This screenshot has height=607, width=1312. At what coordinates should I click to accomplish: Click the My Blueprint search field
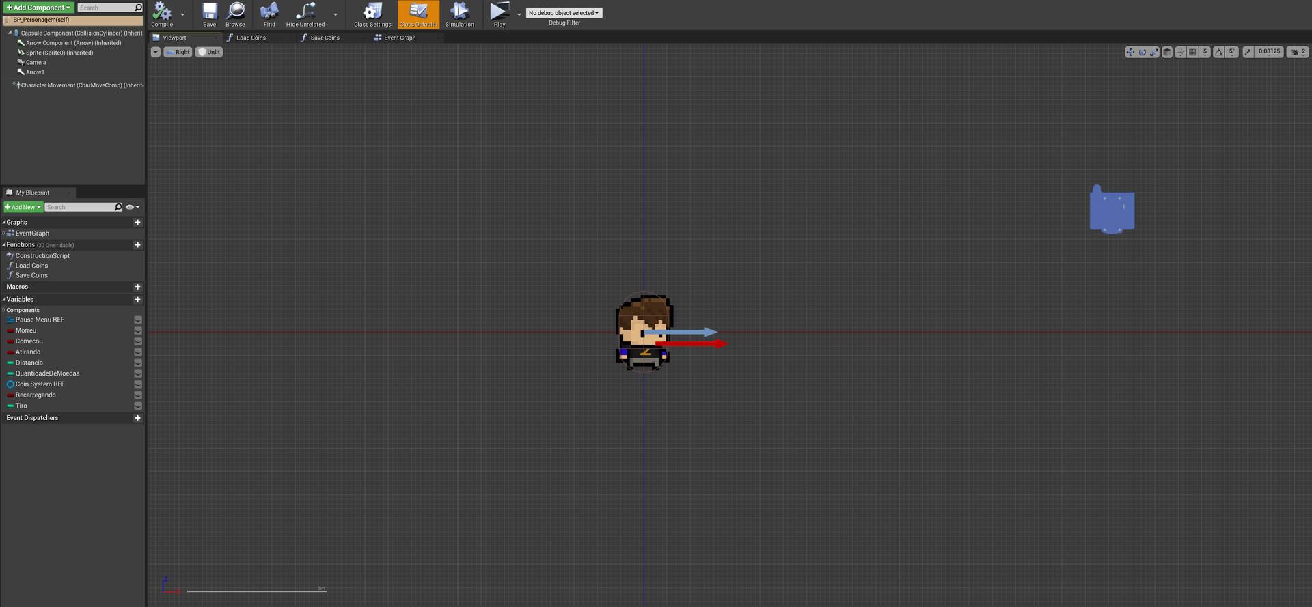79,207
